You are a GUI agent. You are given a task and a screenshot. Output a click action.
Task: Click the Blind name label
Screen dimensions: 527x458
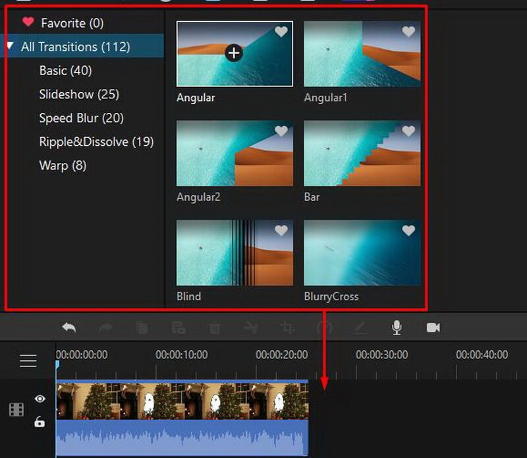coord(189,296)
